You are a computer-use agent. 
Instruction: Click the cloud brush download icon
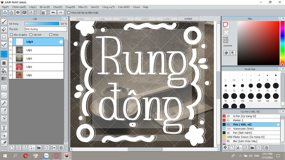pyautogui.click(x=225, y=148)
